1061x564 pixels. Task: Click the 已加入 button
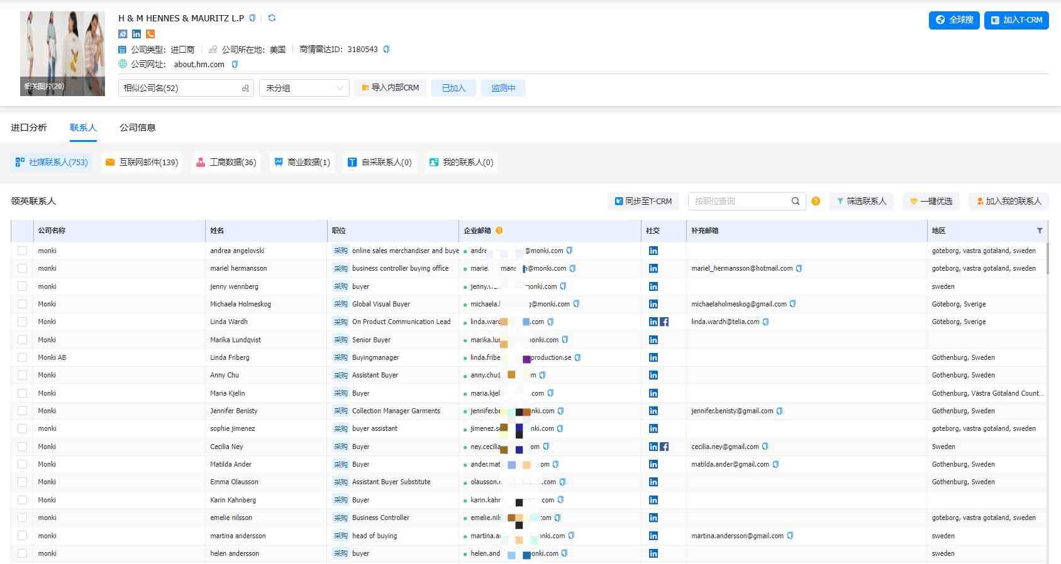(x=453, y=88)
